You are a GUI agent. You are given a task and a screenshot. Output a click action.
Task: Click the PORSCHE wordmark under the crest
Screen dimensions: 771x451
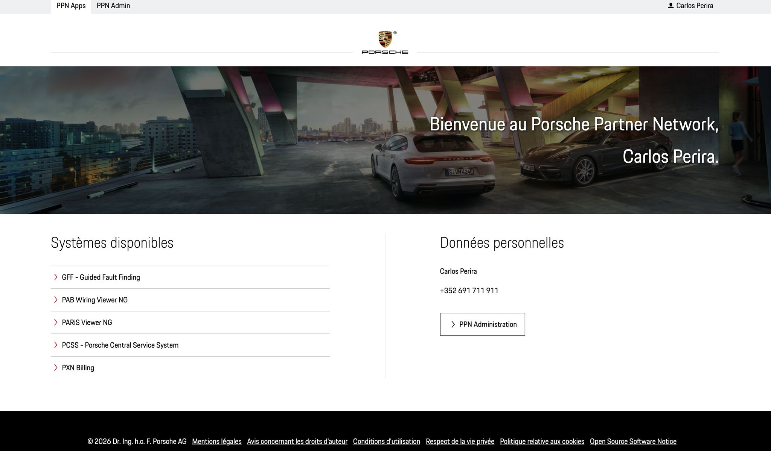click(385, 52)
